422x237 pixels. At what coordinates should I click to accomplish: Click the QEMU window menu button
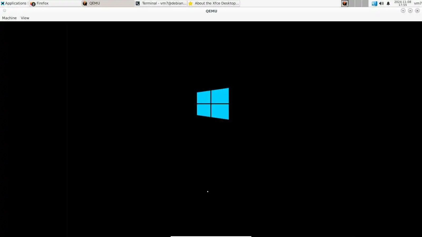coord(4,11)
